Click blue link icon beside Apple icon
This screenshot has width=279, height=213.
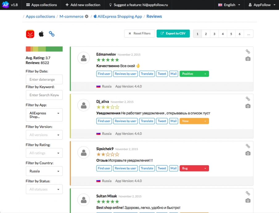pyautogui.click(x=52, y=34)
